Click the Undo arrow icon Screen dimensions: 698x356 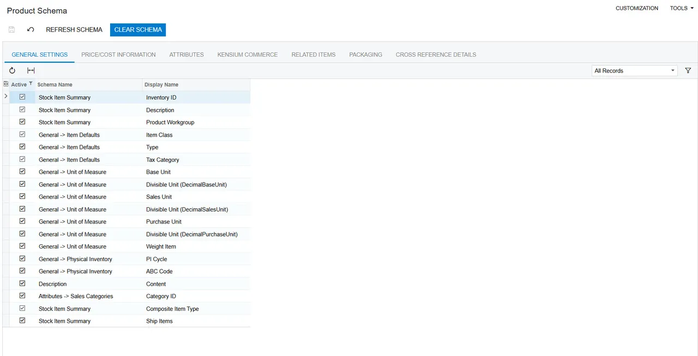pos(31,29)
